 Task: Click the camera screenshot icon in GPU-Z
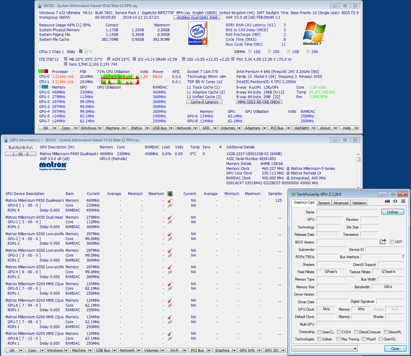coord(387,201)
